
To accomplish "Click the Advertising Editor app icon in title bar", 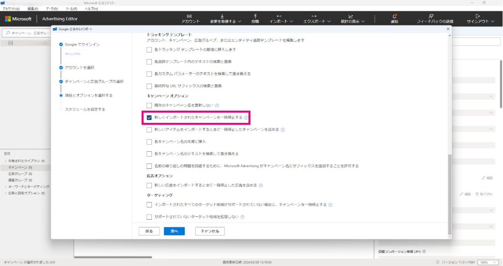I will click(3, 3).
